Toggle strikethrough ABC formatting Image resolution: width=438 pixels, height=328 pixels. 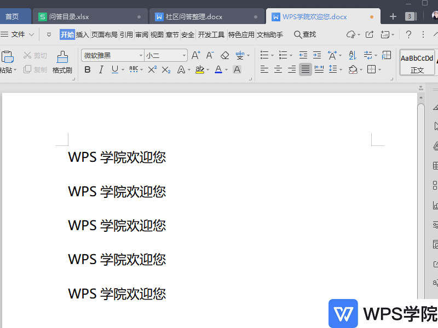coord(134,69)
